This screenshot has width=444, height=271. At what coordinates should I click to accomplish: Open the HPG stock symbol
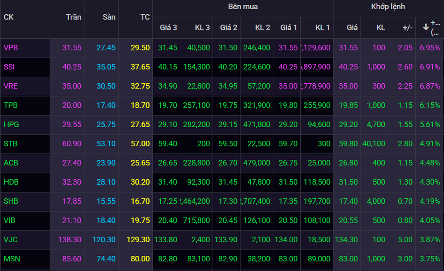pos(11,125)
